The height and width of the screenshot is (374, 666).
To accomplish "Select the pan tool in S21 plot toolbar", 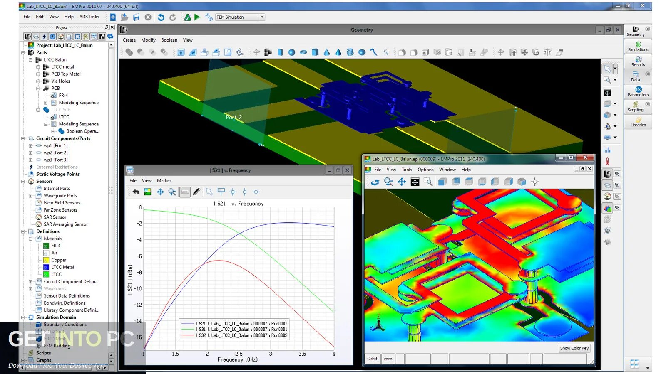I will [160, 192].
